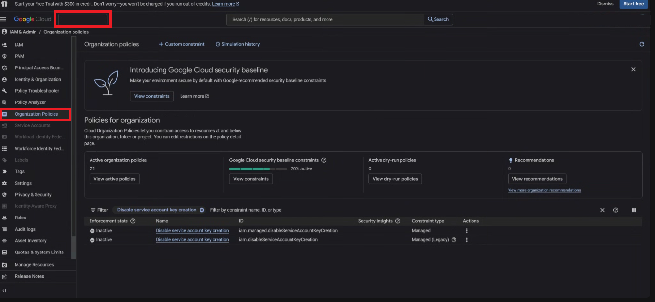
Task: Click the PAM shield icon in sidebar
Action: (4, 56)
